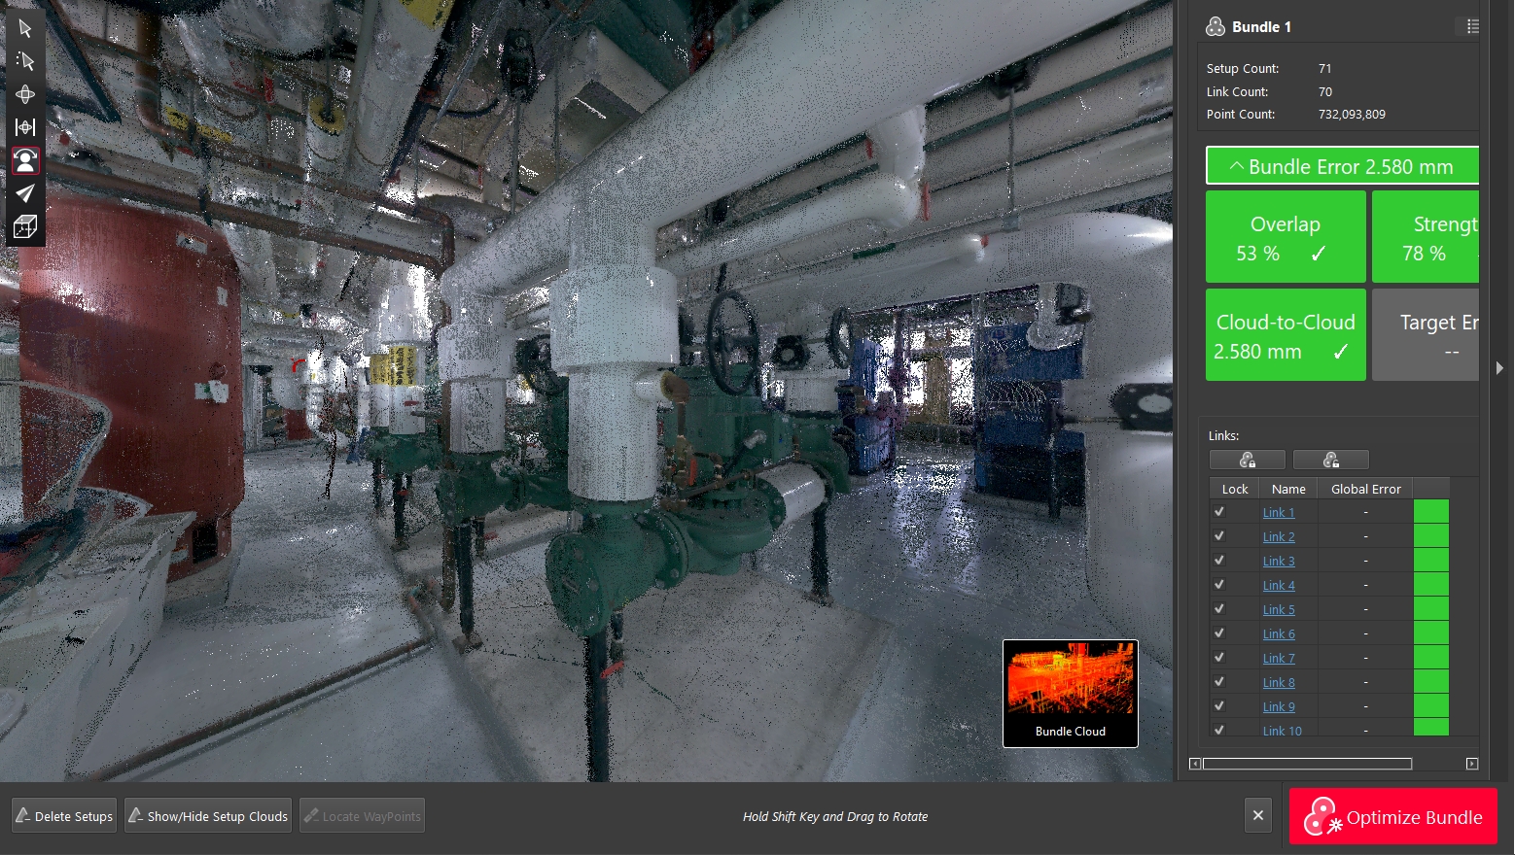Screen dimensions: 1515x855
Task: Click Show/Hide Setup Clouds
Action: (207, 815)
